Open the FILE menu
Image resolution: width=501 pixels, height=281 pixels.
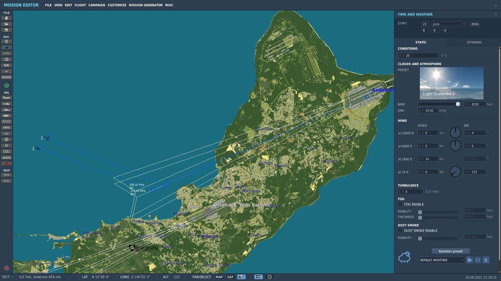[48, 5]
